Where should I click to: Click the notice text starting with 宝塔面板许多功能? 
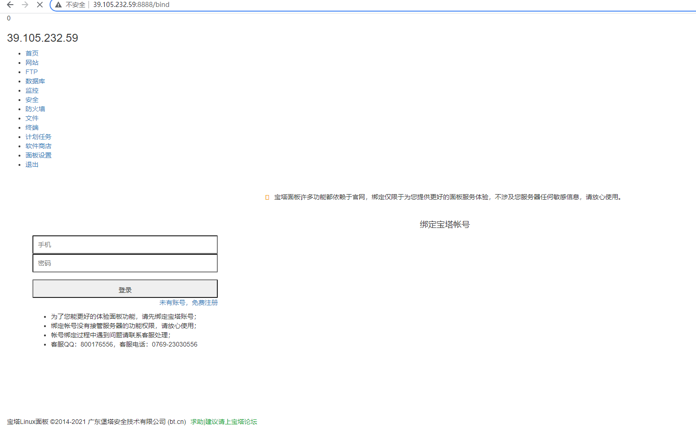(x=448, y=197)
